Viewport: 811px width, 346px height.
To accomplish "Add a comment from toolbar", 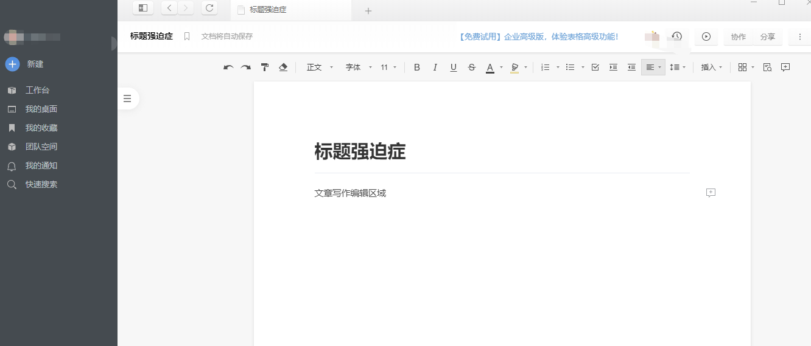I will (785, 67).
